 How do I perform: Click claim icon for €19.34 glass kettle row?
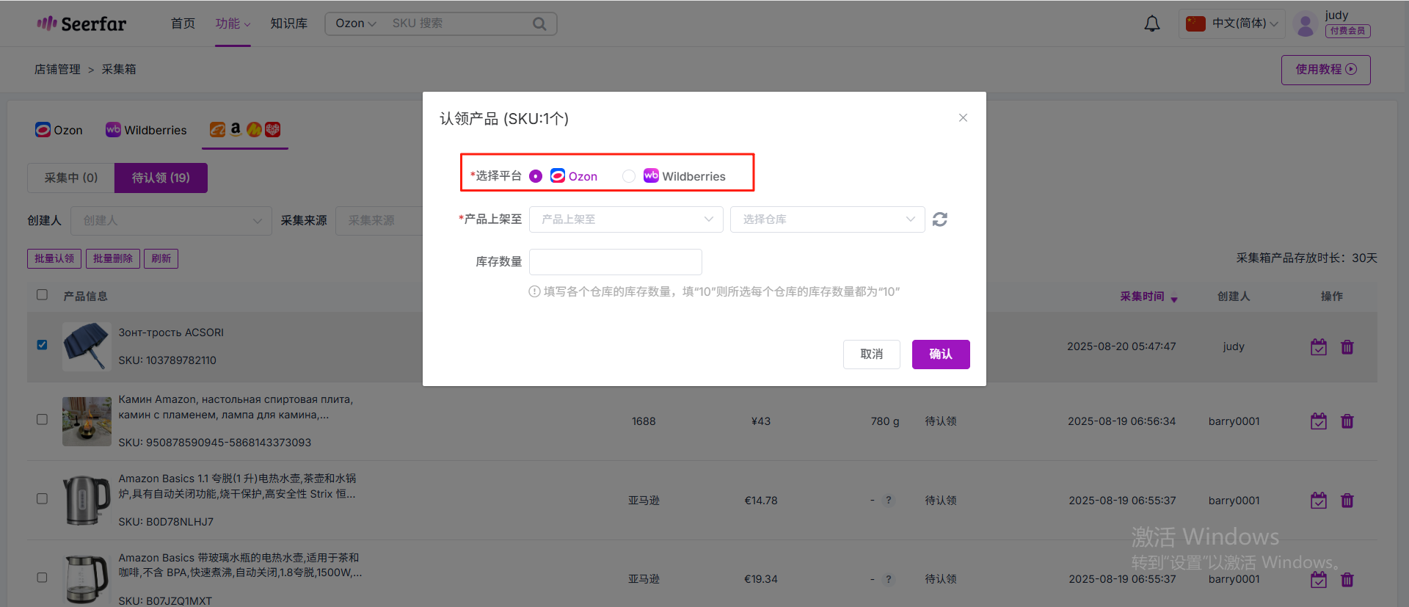click(x=1319, y=580)
